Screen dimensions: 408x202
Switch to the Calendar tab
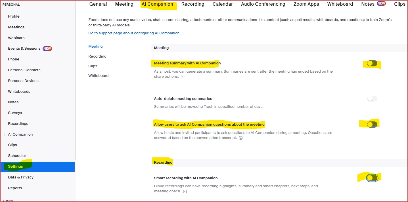223,4
